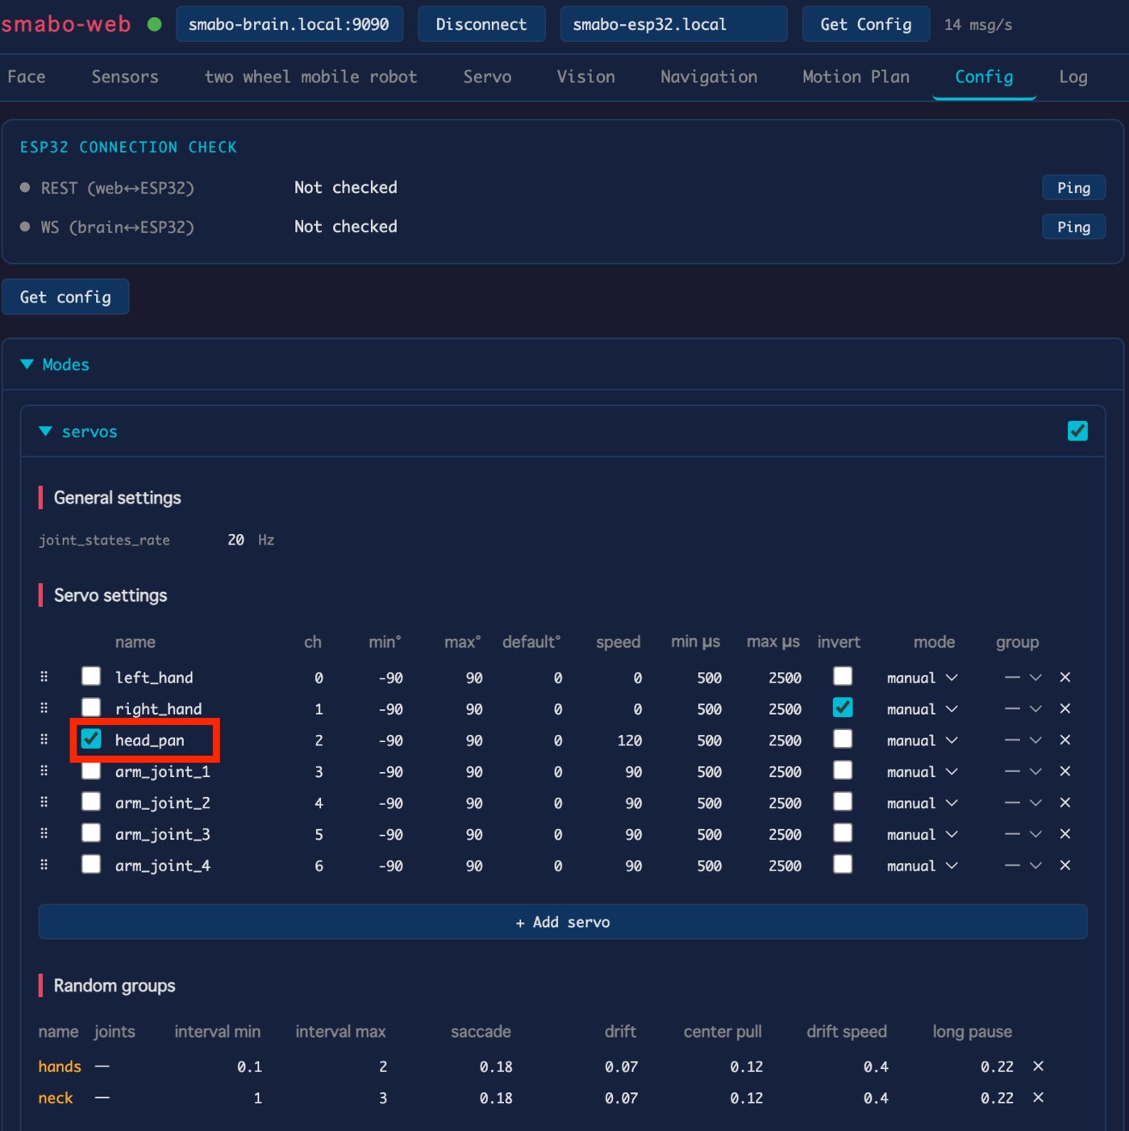
Task: Ping the WS brain-to-ESP32 connection
Action: point(1073,227)
